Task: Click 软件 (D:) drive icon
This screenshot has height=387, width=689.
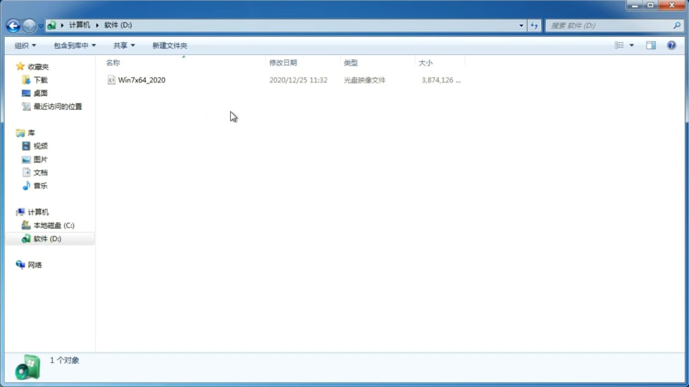Action: pyautogui.click(x=26, y=238)
